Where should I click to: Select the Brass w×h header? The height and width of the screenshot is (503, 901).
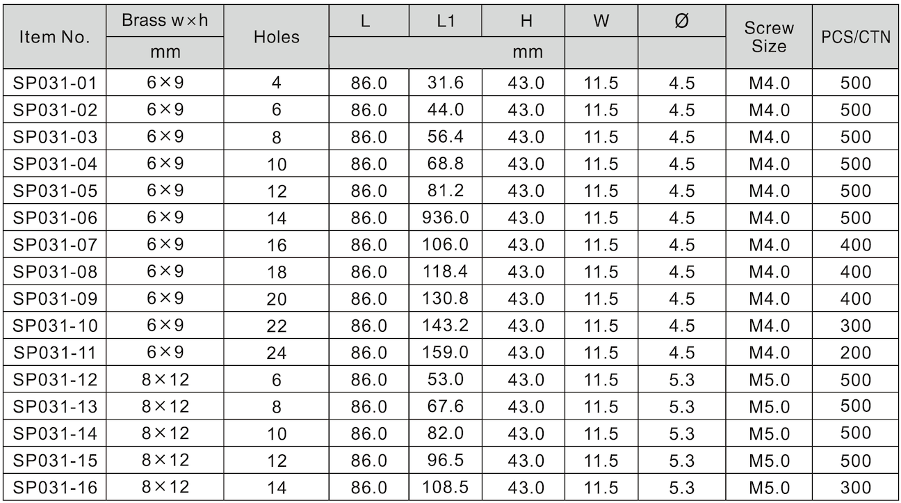(x=165, y=22)
